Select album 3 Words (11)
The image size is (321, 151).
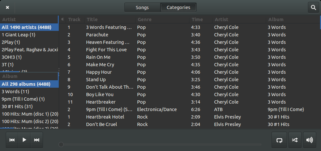[29, 92]
